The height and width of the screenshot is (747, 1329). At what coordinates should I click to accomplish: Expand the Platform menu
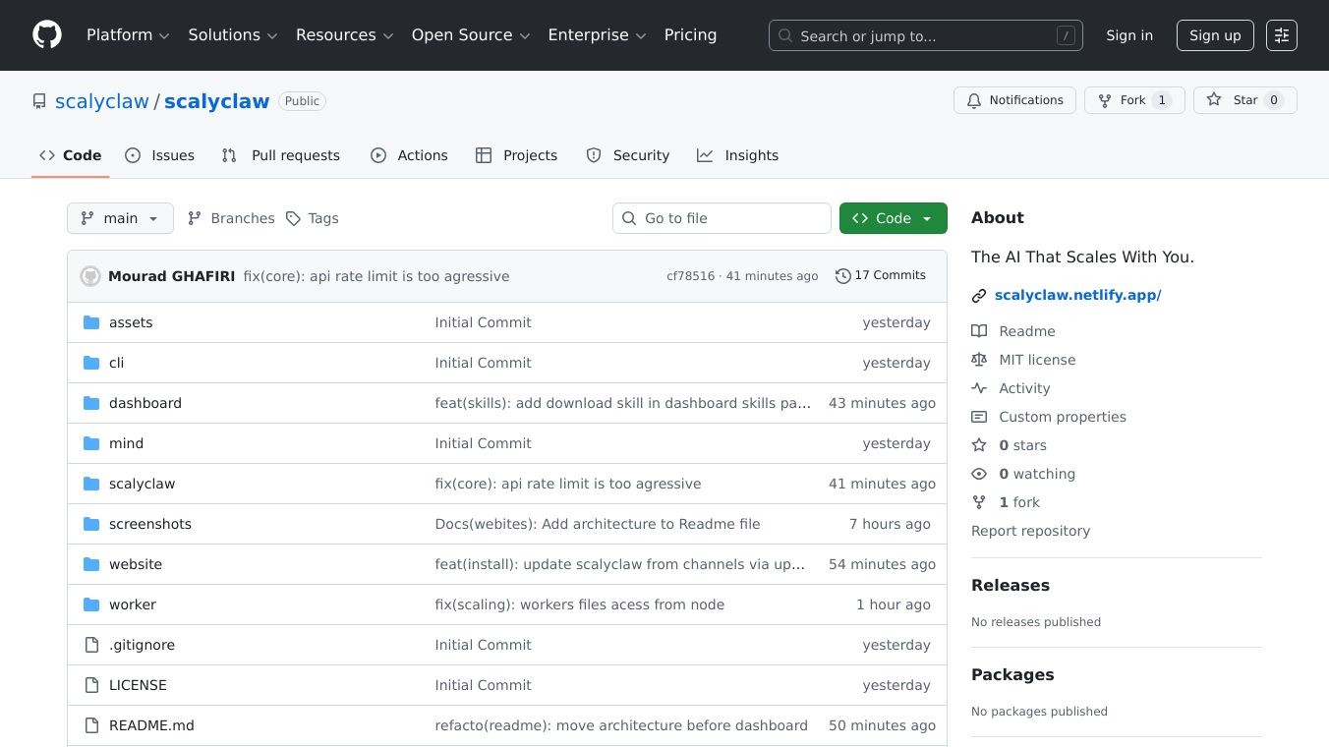tap(128, 35)
